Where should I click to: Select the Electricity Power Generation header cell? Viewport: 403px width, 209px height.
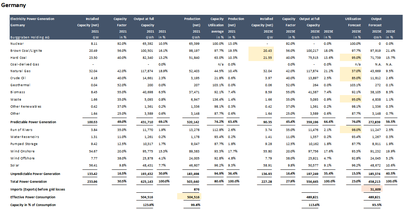(x=32, y=19)
